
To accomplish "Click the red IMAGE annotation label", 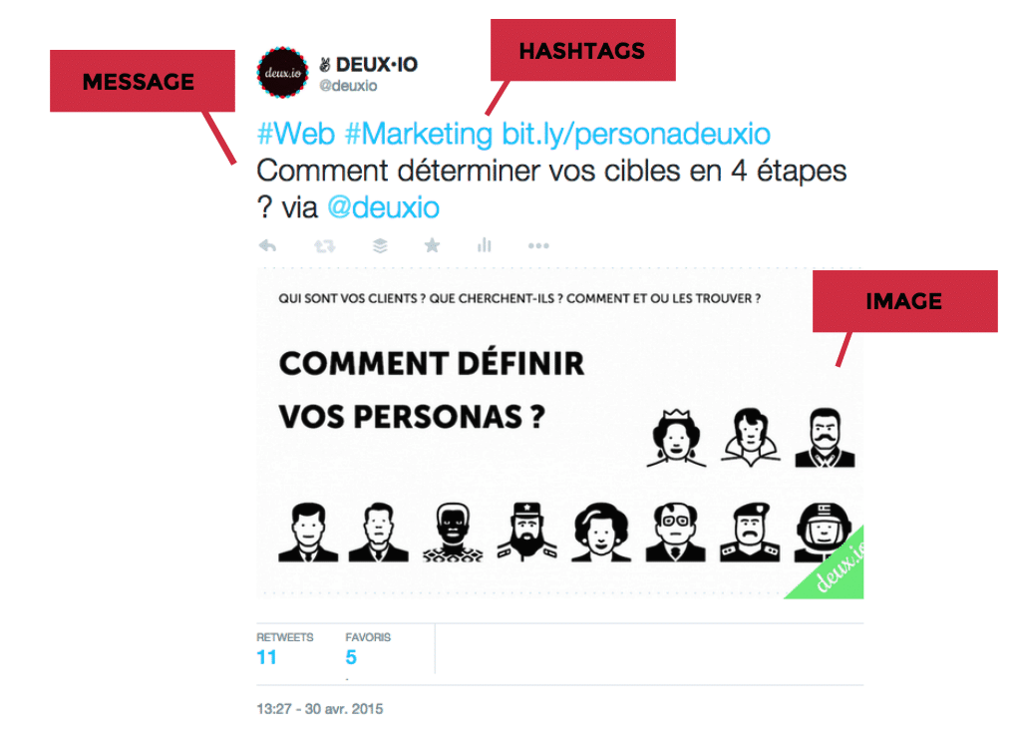I will click(x=905, y=301).
